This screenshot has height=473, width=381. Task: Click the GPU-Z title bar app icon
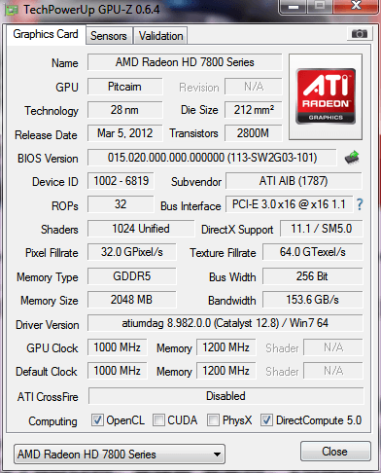coord(11,10)
